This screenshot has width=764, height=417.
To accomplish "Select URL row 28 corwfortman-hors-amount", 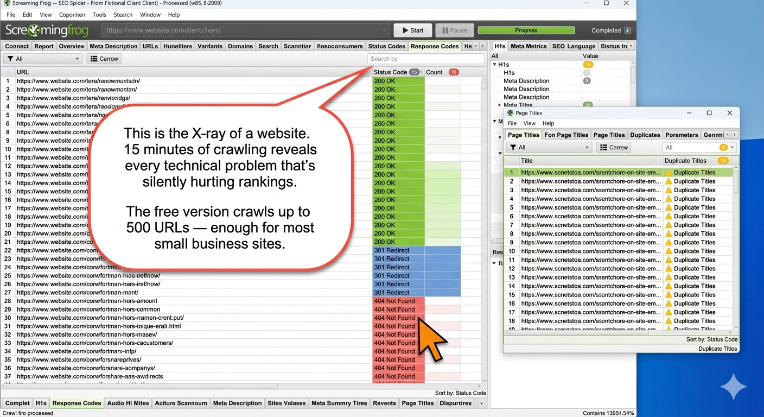I will [x=87, y=301].
